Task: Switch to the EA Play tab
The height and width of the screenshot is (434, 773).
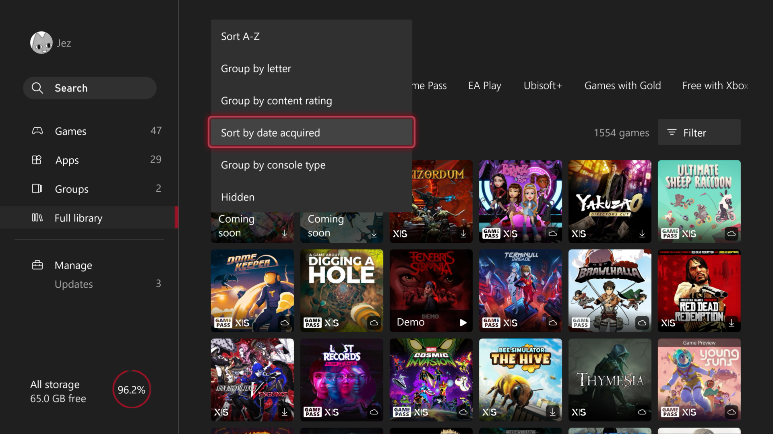Action: point(484,86)
